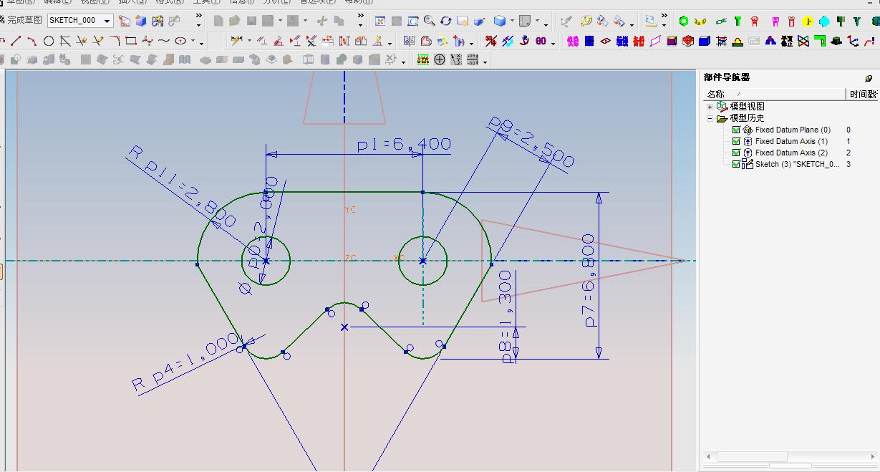Select Fixed Datum Plane (0) in navigator
Viewport: 880px width, 472px height.
tap(793, 130)
